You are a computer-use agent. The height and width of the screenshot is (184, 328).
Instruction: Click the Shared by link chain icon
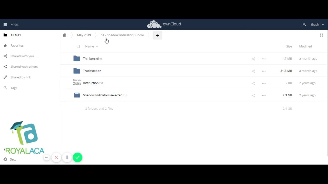point(5,77)
